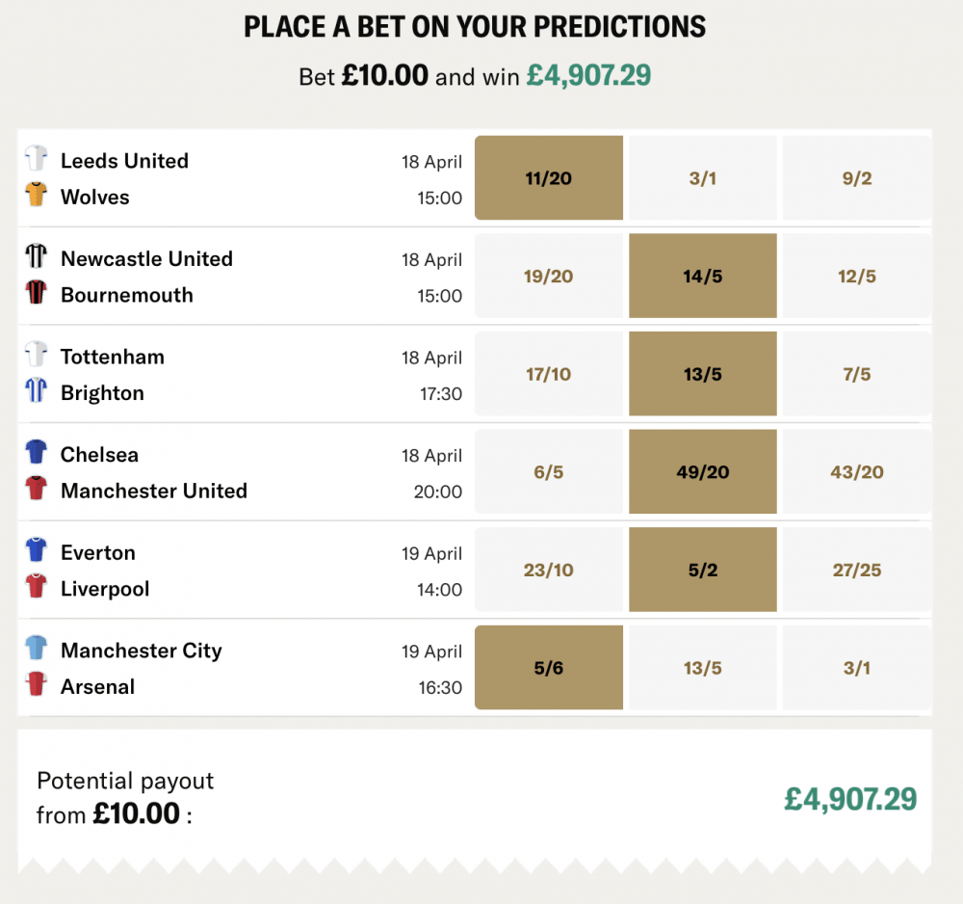963x904 pixels.
Task: Select 27/25 odds for Liverpool win
Action: pos(855,570)
